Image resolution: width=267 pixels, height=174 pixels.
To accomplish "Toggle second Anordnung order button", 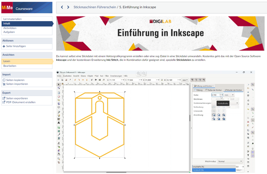I will [x=219, y=115].
